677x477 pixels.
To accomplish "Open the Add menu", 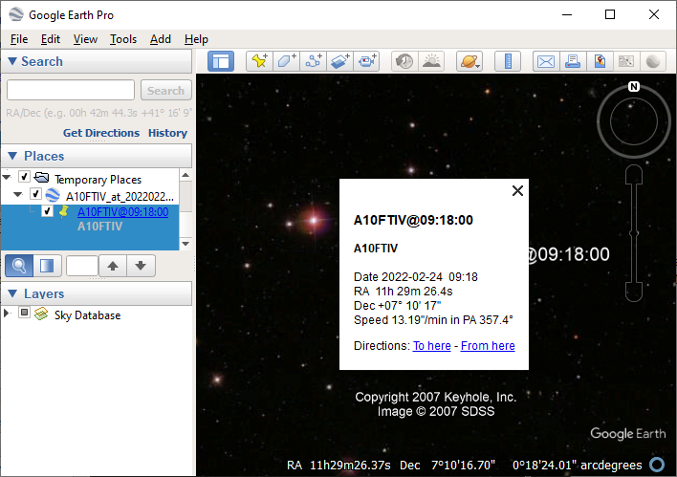I will pyautogui.click(x=161, y=39).
